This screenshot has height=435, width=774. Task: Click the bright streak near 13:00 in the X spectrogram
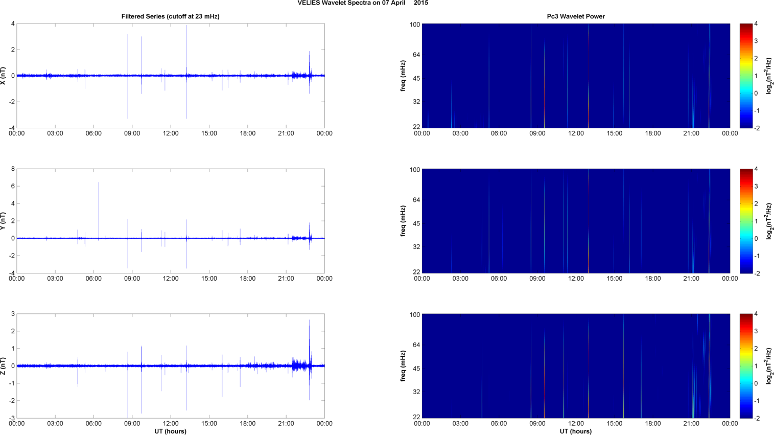pos(588,76)
